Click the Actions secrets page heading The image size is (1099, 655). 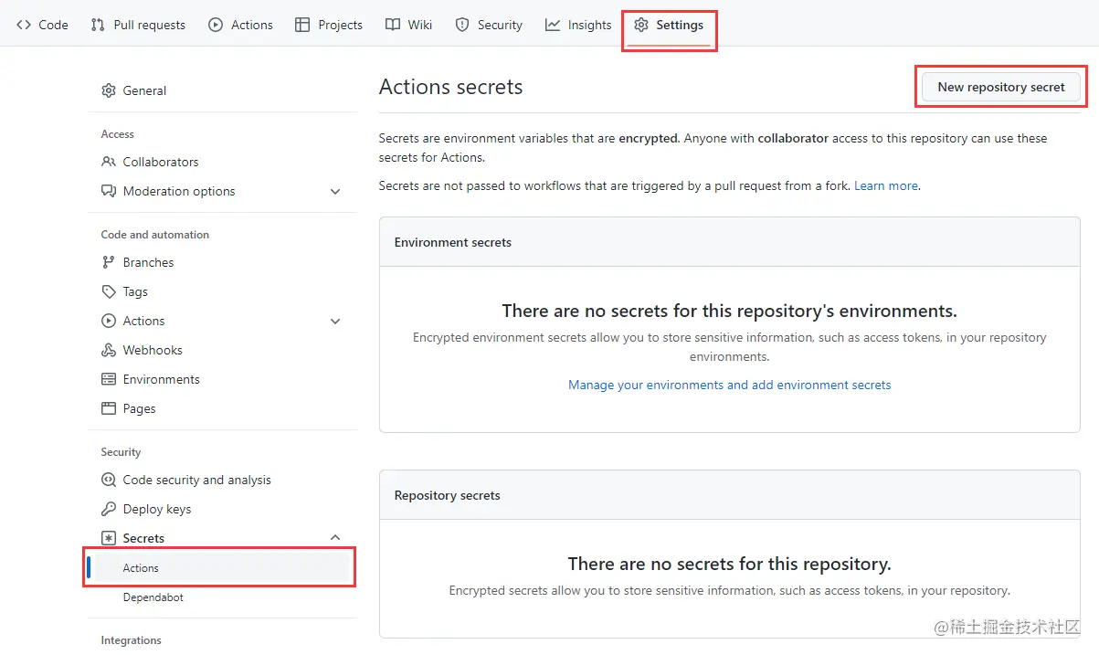click(x=451, y=87)
